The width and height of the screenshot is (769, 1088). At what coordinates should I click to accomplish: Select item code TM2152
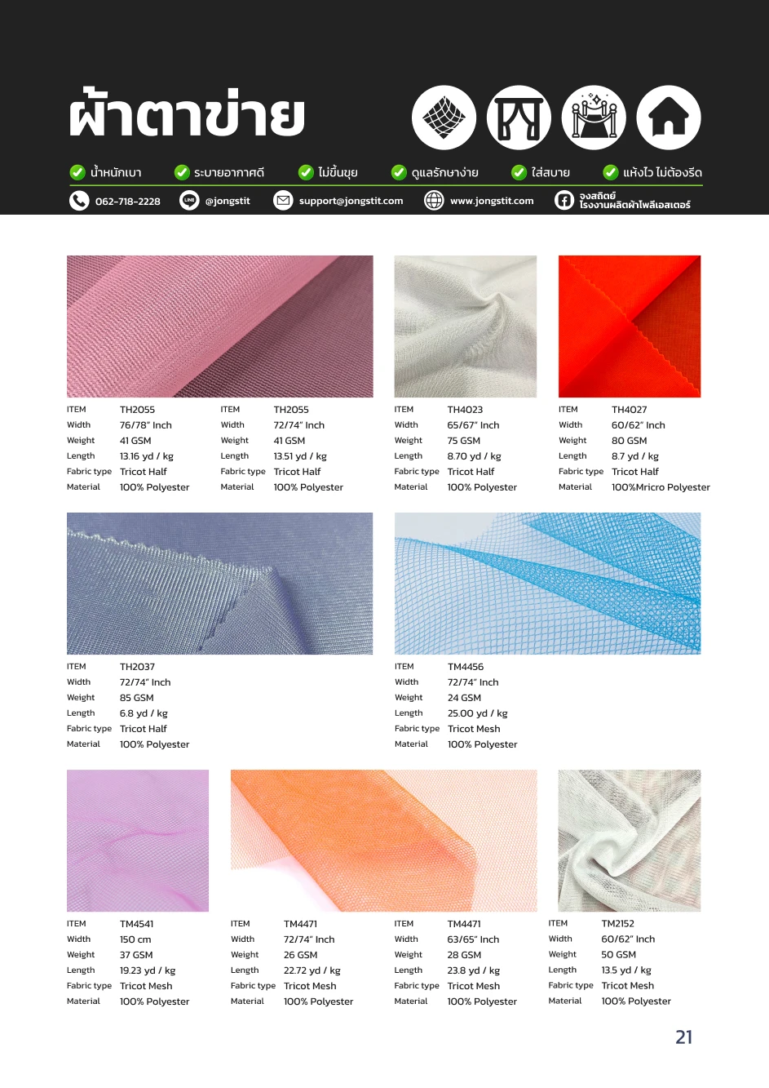tap(618, 924)
